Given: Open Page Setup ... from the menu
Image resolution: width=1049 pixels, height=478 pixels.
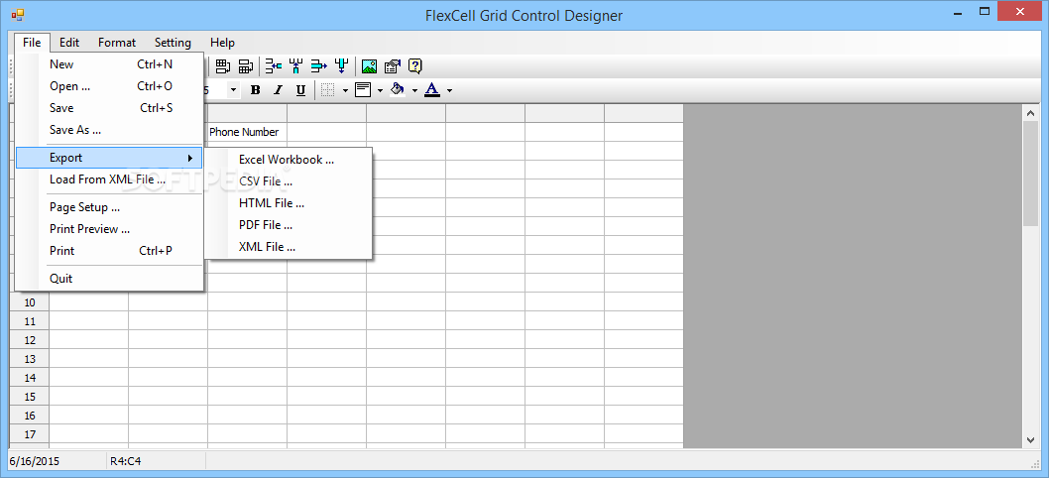Looking at the screenshot, I should click(109, 207).
